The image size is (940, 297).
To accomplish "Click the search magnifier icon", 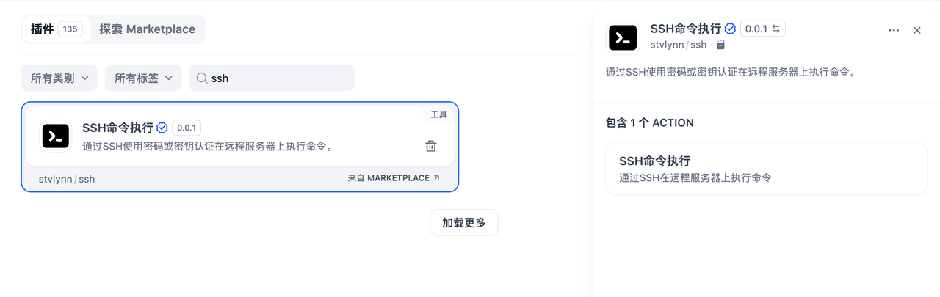I will click(x=202, y=78).
